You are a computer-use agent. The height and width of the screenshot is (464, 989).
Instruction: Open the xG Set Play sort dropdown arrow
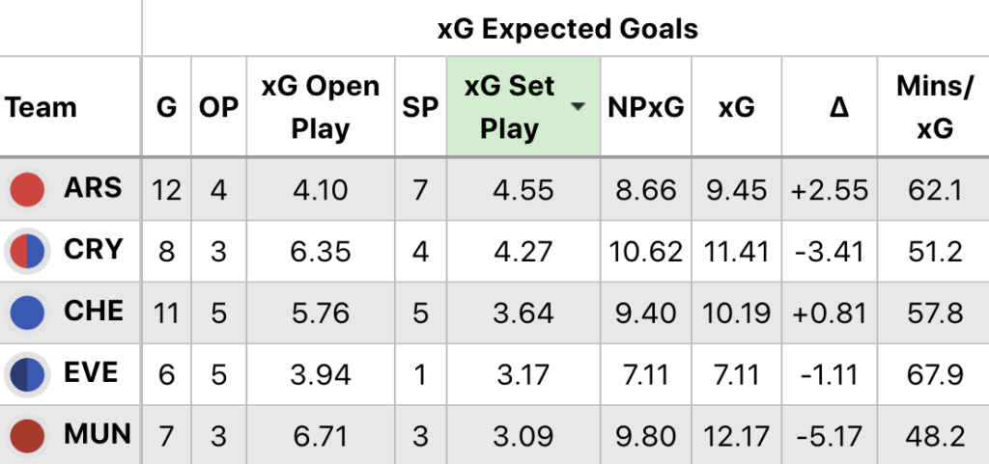(x=579, y=107)
